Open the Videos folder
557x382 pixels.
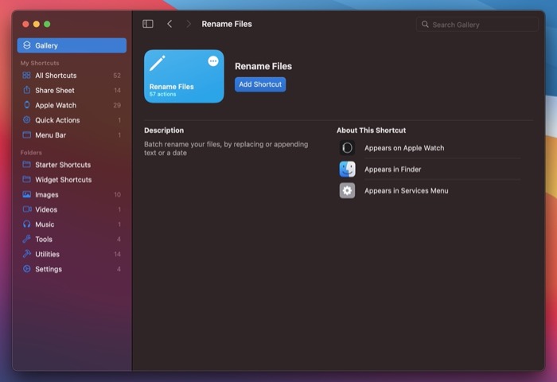point(72,209)
